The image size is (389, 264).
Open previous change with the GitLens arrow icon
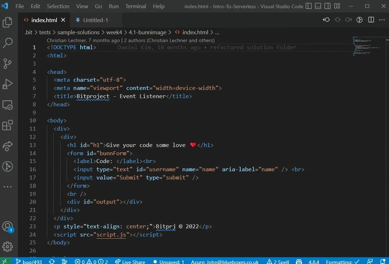tap(326, 20)
